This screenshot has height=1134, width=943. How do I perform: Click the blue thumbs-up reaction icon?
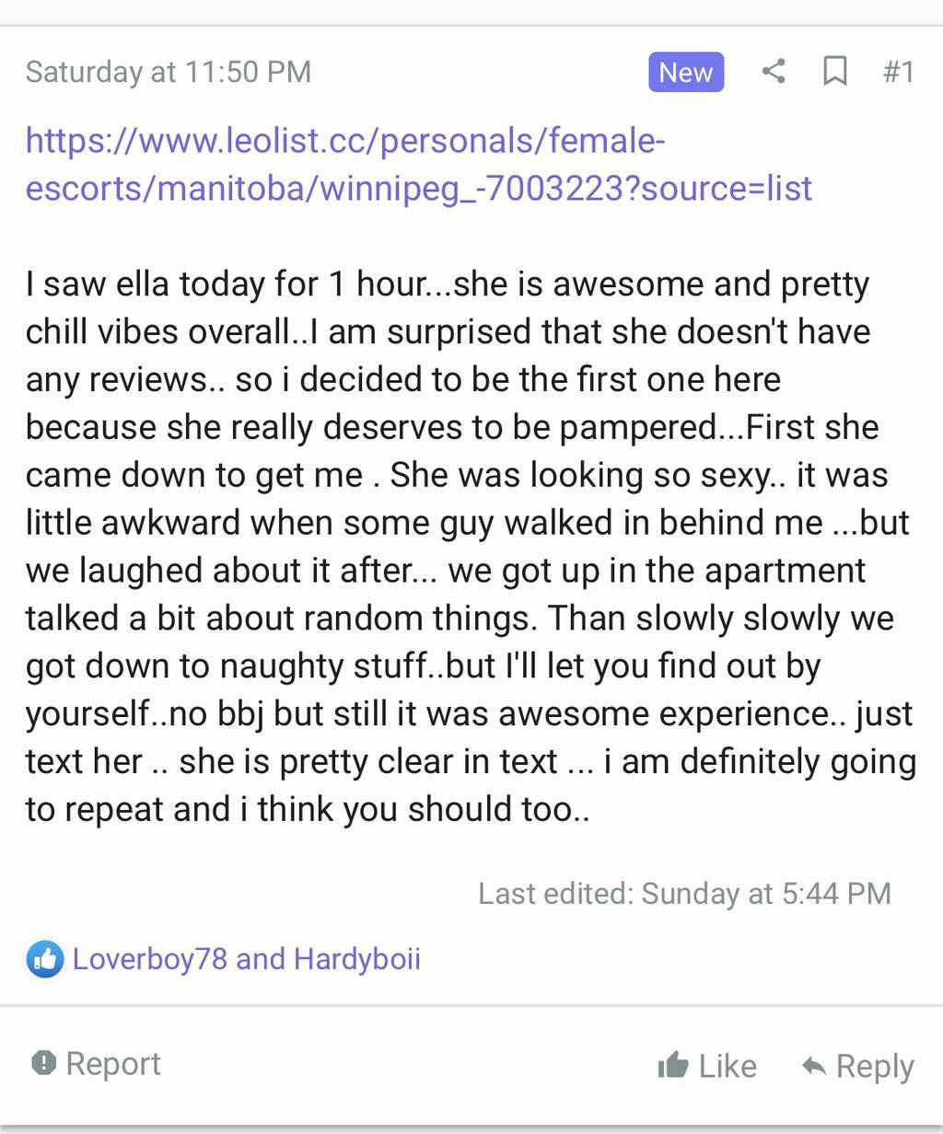coord(44,959)
